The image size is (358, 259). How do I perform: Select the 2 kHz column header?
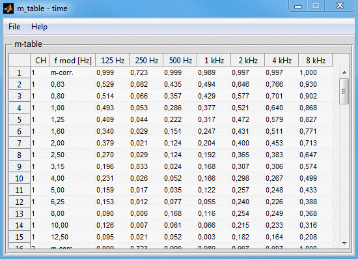[x=248, y=61]
